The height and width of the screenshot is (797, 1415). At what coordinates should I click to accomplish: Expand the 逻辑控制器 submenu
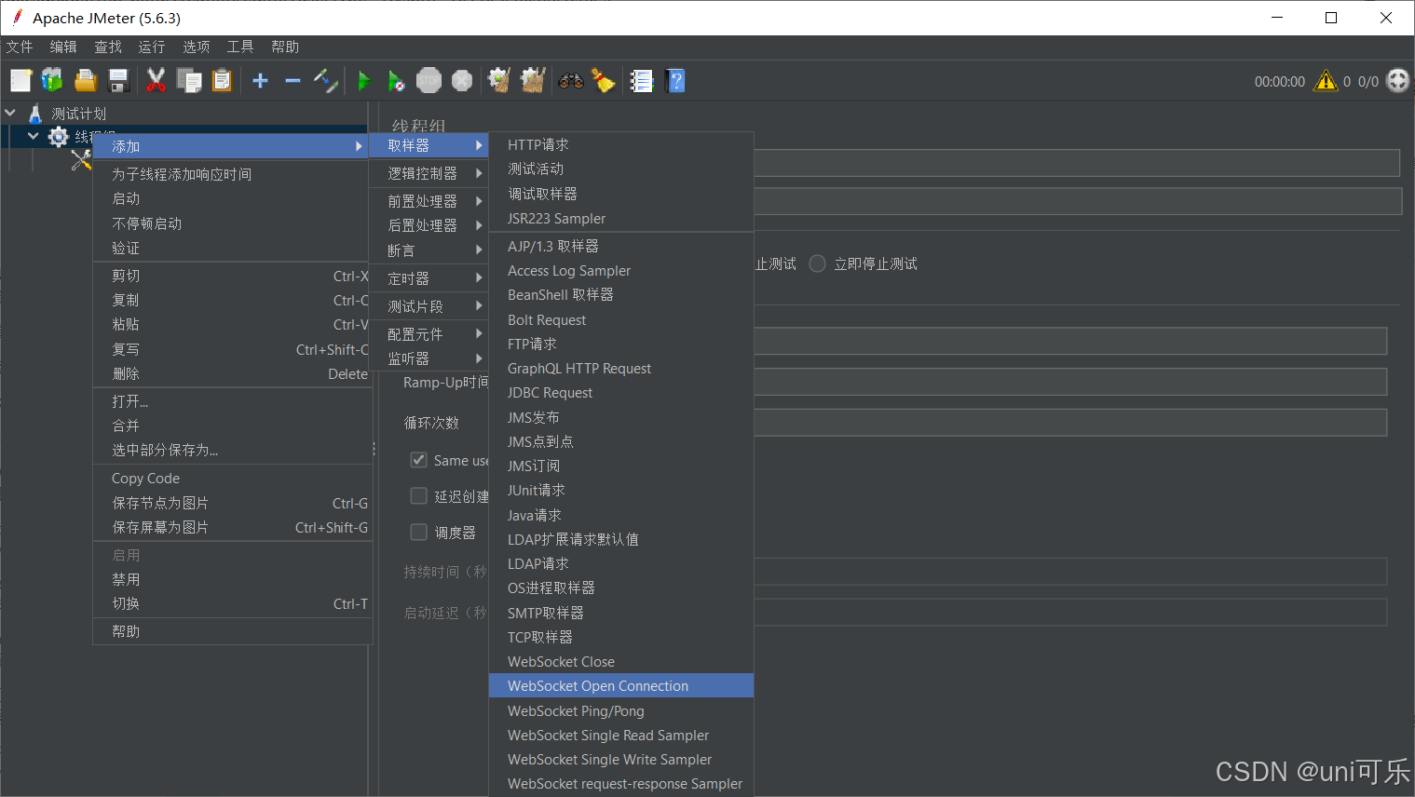click(x=429, y=173)
